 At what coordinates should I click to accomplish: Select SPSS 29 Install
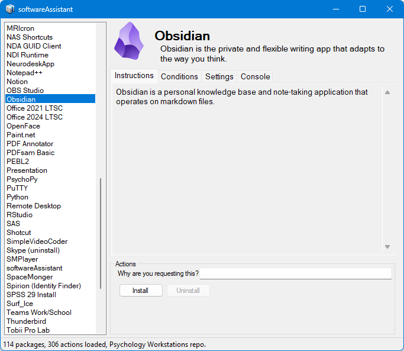pyautogui.click(x=50, y=295)
